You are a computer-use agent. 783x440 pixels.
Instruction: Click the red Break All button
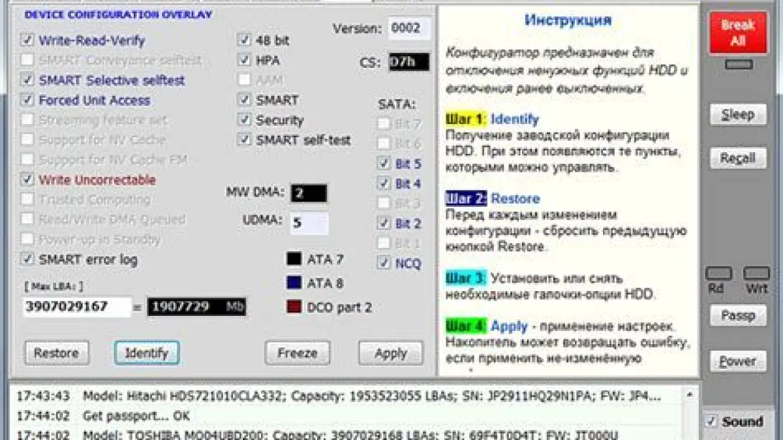[738, 33]
